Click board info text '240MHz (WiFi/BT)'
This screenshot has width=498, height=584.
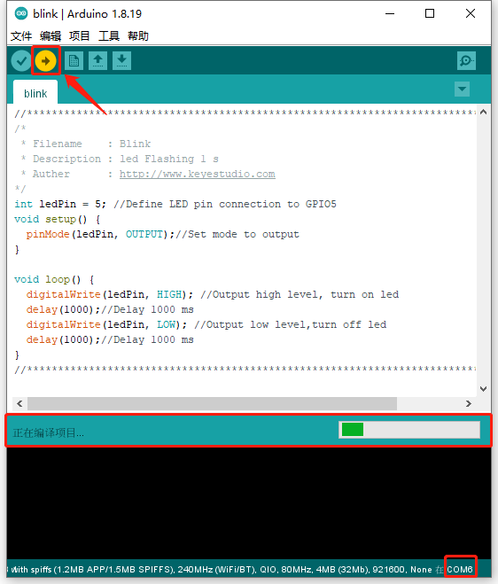(x=215, y=570)
